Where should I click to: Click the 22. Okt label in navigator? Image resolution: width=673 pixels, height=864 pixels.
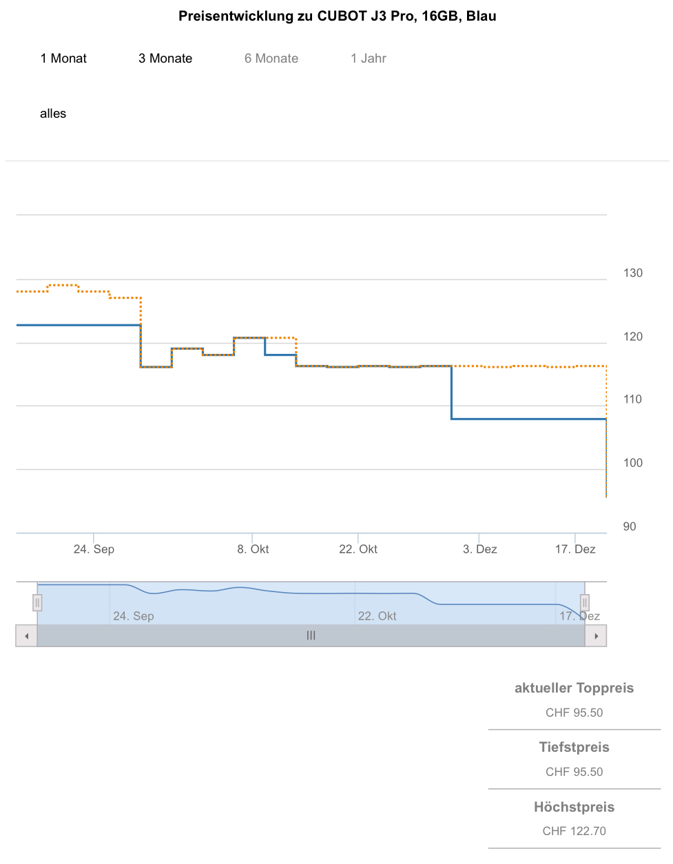[377, 616]
